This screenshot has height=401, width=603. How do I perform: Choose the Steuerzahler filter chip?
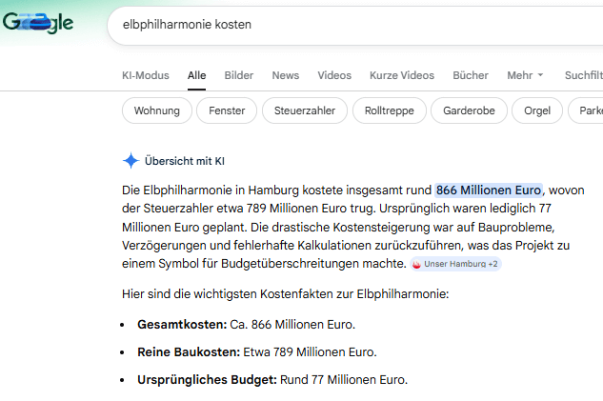coord(305,110)
